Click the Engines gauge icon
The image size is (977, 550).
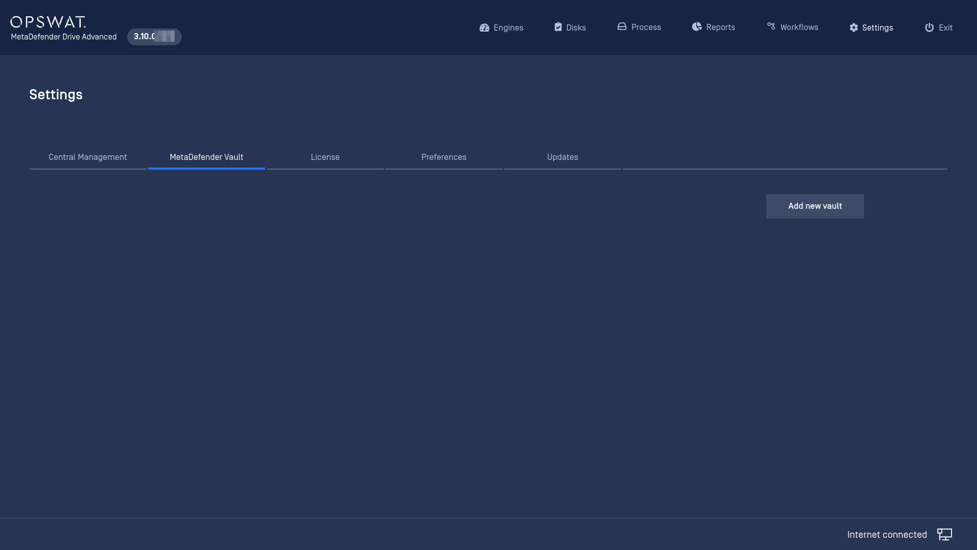pyautogui.click(x=484, y=28)
